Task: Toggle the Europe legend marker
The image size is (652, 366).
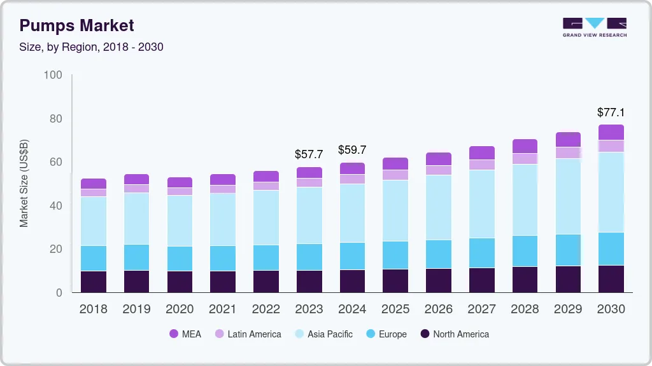Action: click(x=370, y=334)
